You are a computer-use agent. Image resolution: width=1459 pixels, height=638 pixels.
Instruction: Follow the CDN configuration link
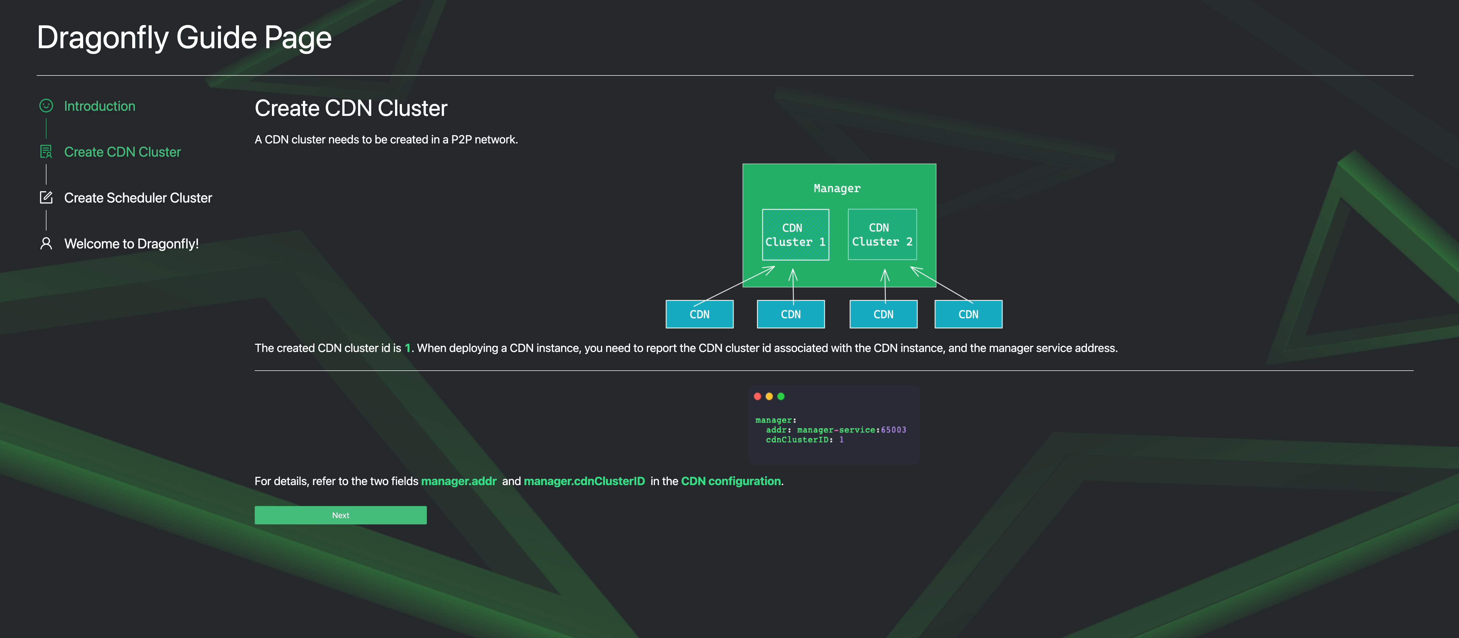click(x=731, y=481)
